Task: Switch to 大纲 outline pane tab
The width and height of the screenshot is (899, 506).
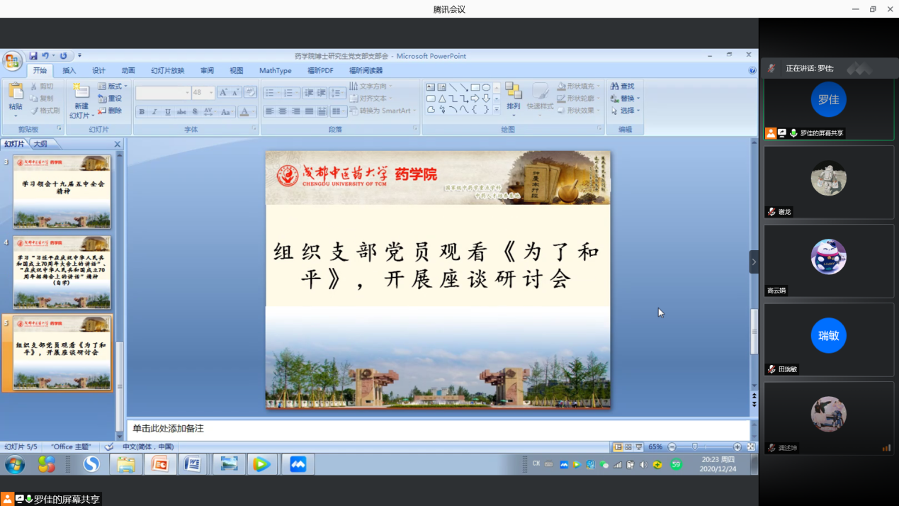Action: pos(40,144)
